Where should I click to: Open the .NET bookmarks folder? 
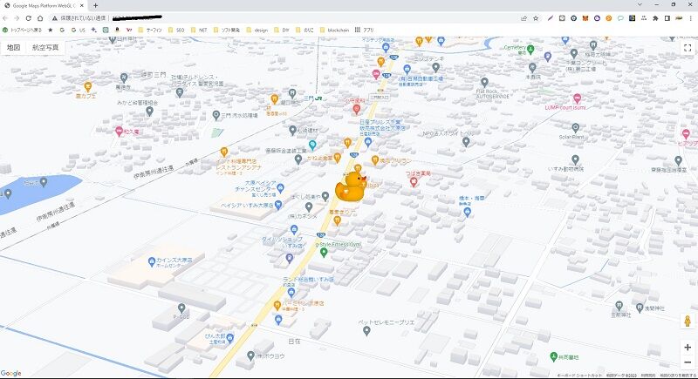click(x=199, y=30)
